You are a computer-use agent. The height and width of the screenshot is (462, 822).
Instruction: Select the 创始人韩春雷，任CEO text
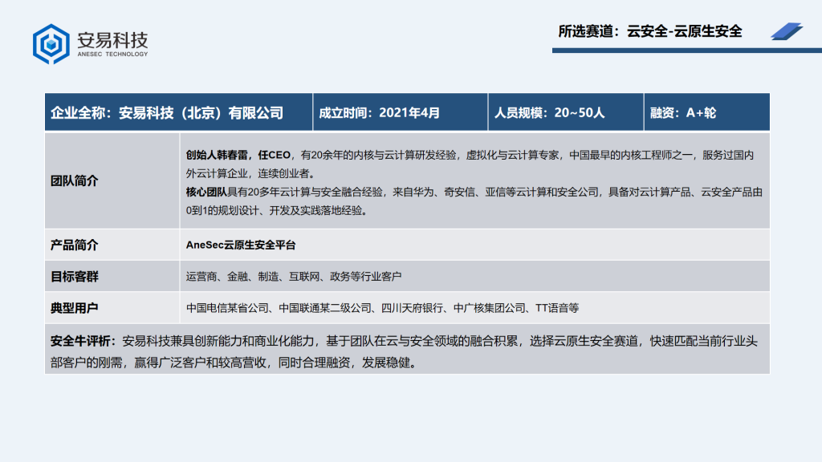pyautogui.click(x=238, y=155)
